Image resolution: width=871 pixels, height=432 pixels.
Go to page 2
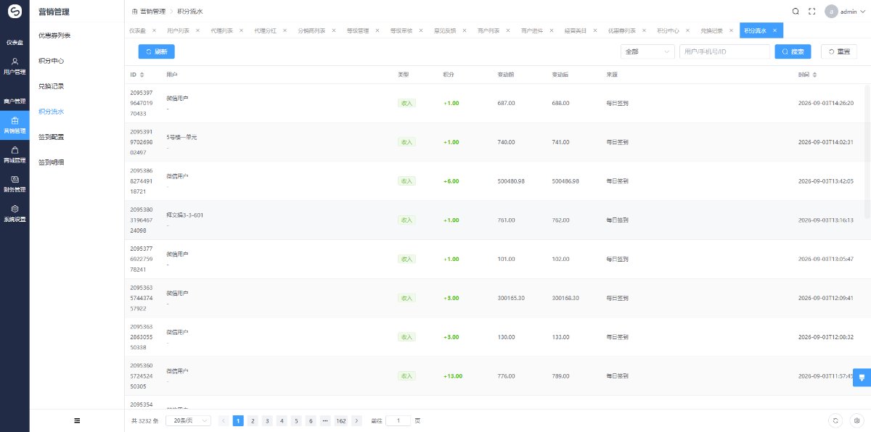pos(253,420)
